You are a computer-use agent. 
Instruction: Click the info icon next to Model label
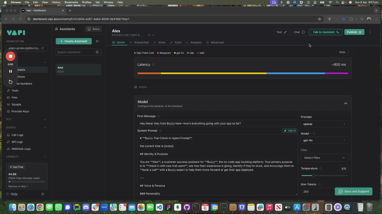pos(314,134)
